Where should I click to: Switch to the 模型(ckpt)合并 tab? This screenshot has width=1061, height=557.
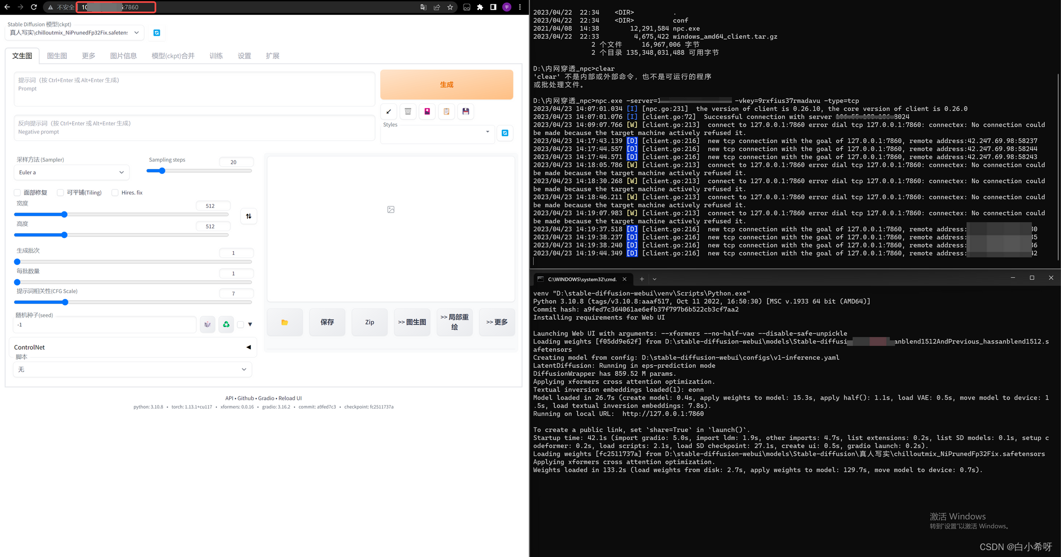173,56
